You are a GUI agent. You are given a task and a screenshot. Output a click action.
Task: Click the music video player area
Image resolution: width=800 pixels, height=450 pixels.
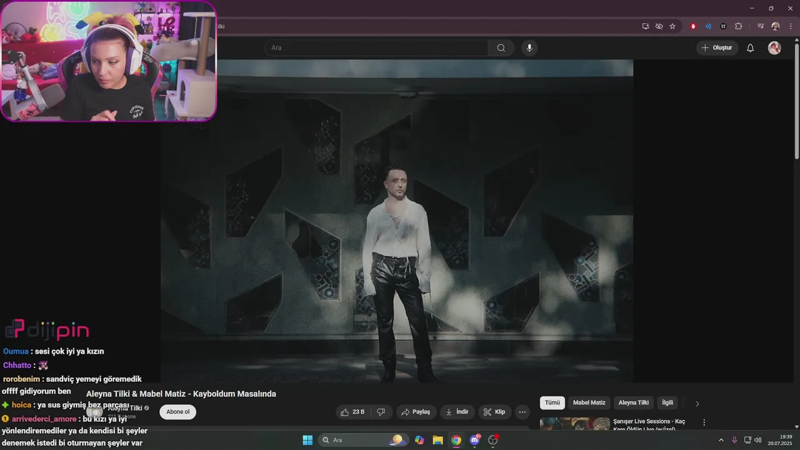point(397,221)
